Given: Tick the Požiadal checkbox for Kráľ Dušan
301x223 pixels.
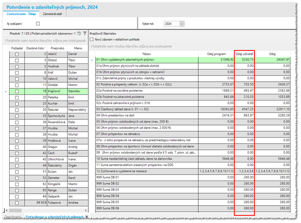Looking at the screenshot, I should pos(17,73).
